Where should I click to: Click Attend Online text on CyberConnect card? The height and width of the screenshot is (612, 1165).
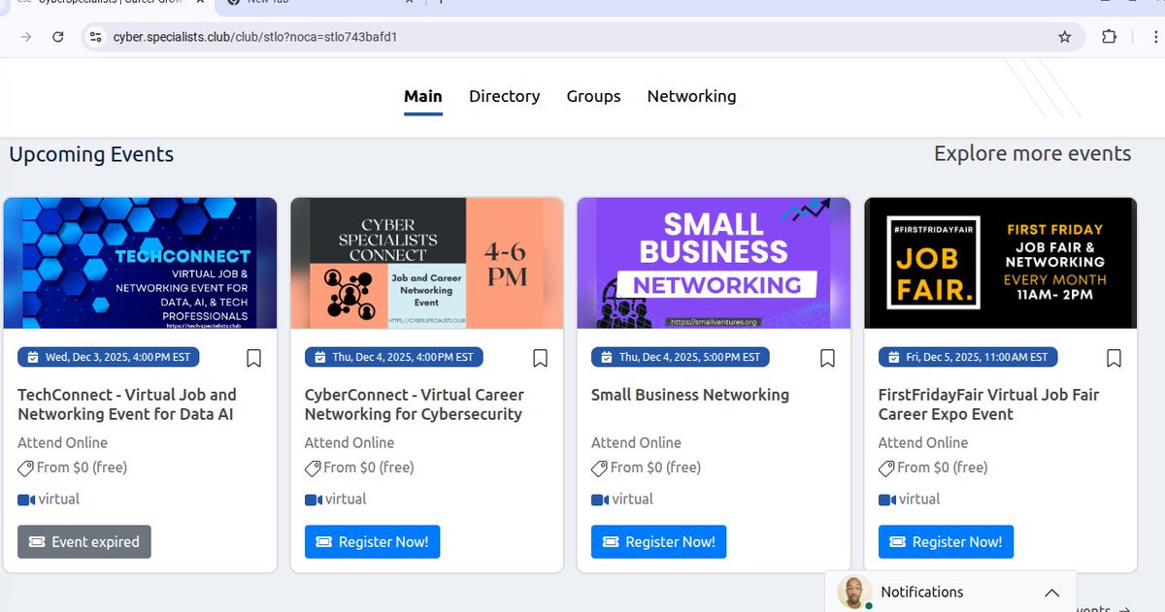[x=349, y=442]
